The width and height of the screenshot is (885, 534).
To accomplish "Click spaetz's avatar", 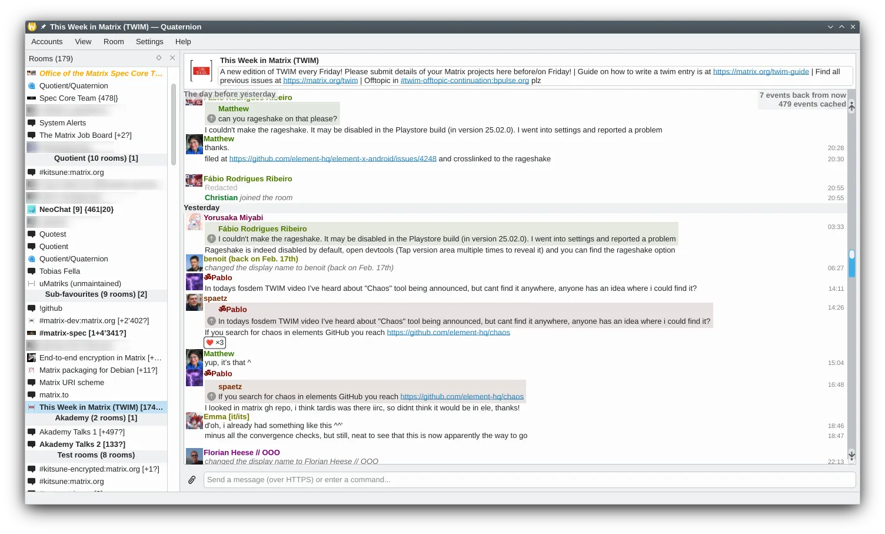I will pos(194,302).
